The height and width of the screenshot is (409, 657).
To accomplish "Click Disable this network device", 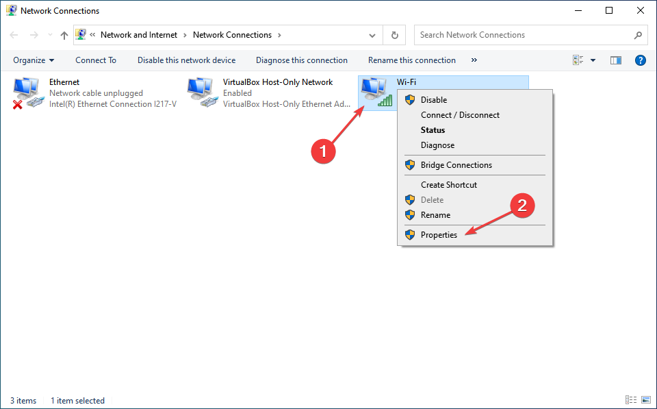I will point(186,60).
